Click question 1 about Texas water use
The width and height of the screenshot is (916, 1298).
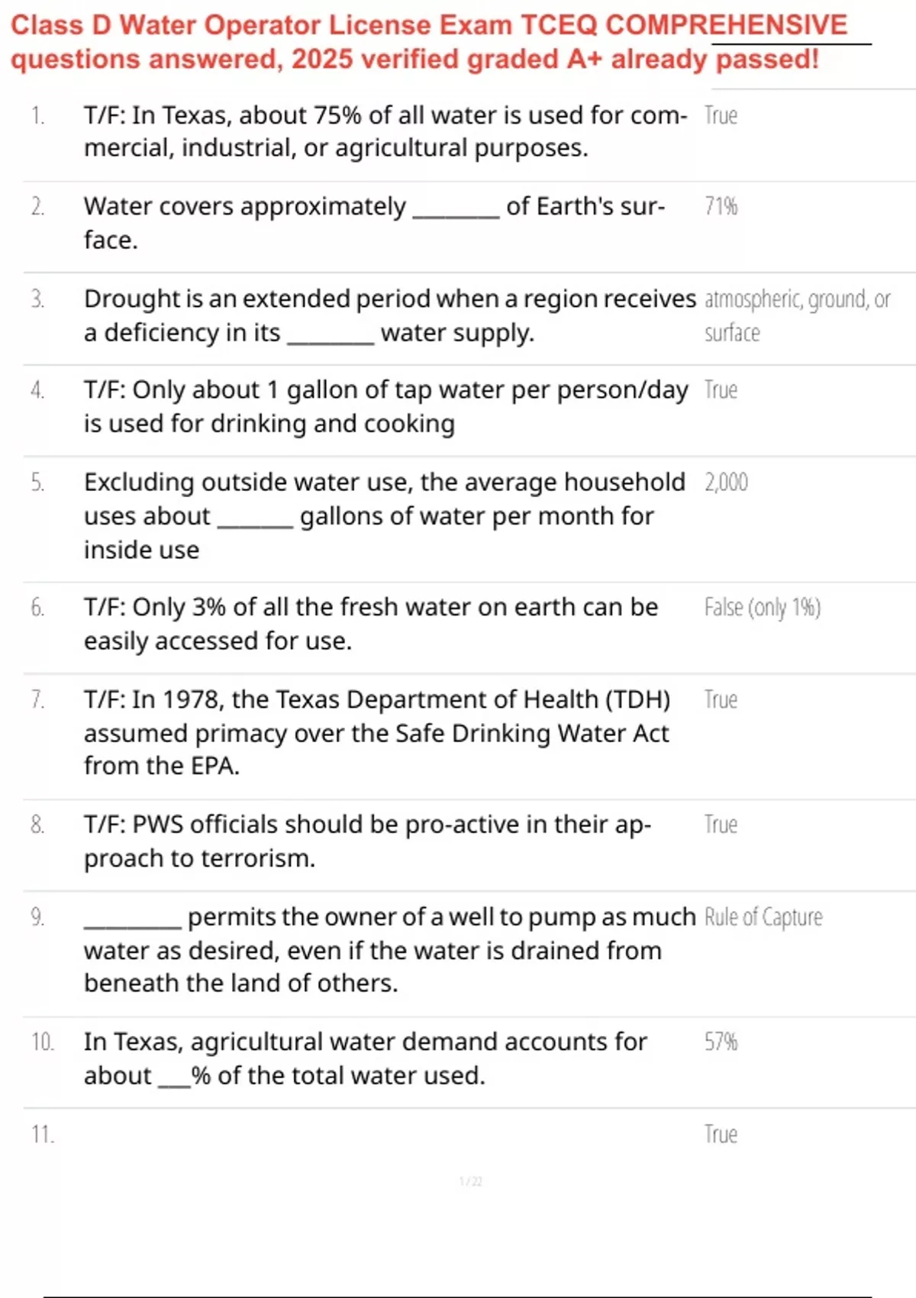(x=385, y=131)
